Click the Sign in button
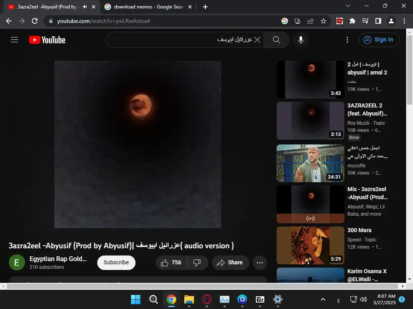 coord(379,40)
